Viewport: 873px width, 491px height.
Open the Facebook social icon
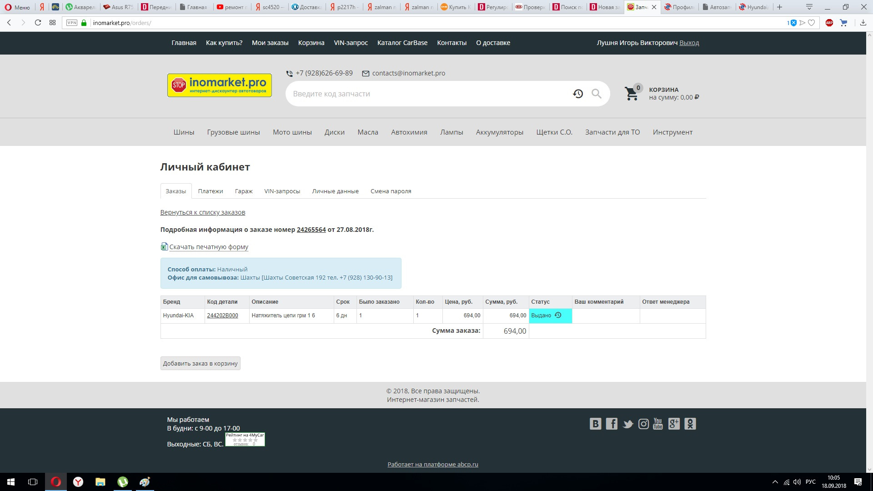tap(612, 424)
